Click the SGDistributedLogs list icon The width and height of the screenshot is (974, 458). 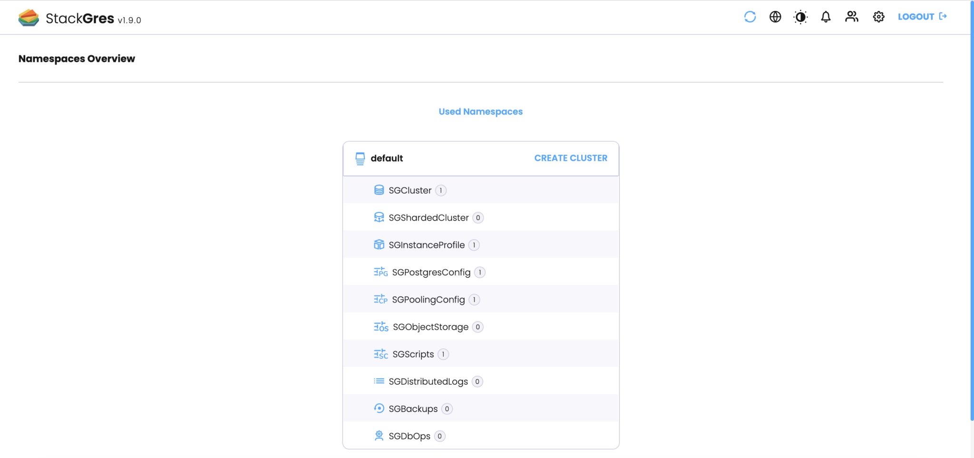click(379, 381)
